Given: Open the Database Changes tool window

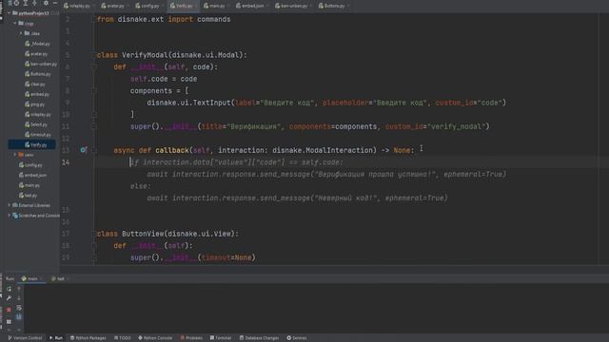Looking at the screenshot, I should (259, 338).
